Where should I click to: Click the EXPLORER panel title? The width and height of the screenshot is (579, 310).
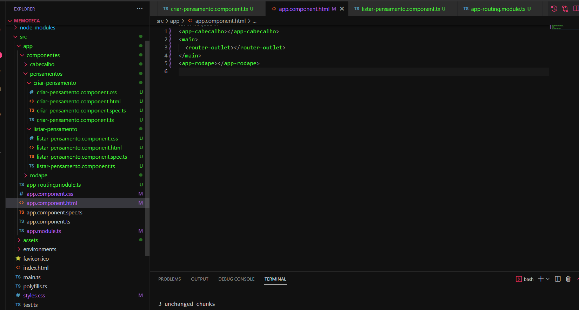coord(24,9)
